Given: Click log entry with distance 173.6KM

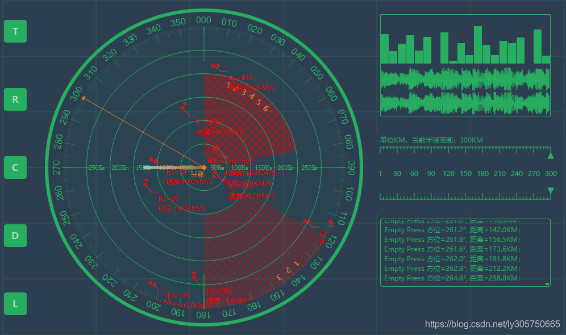Looking at the screenshot, I should [x=452, y=249].
